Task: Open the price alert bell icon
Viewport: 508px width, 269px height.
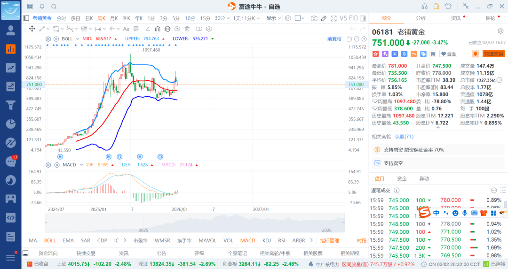Action: tap(476, 54)
